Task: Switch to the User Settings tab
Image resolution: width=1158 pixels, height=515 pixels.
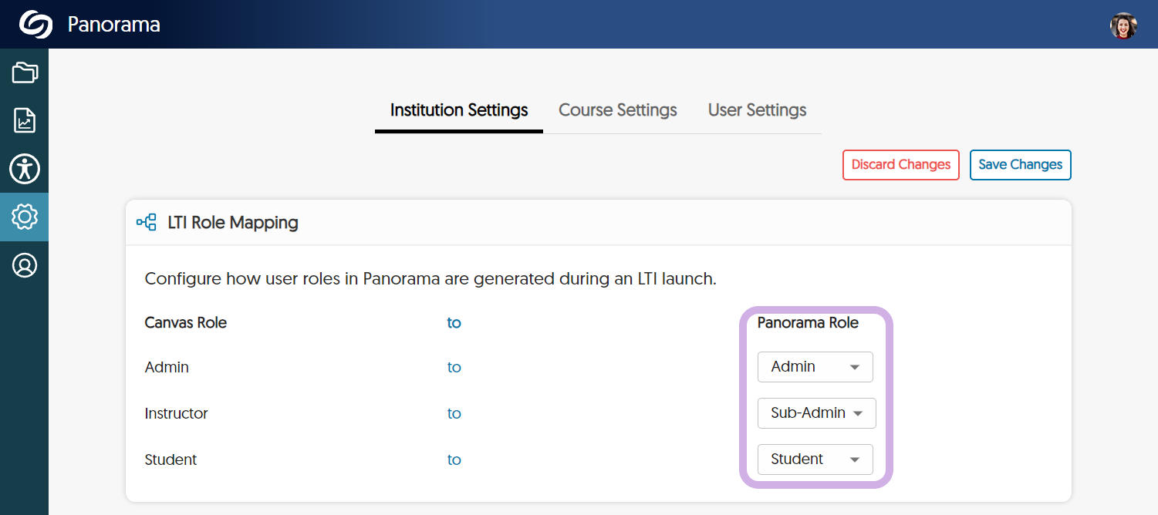Action: [x=757, y=110]
